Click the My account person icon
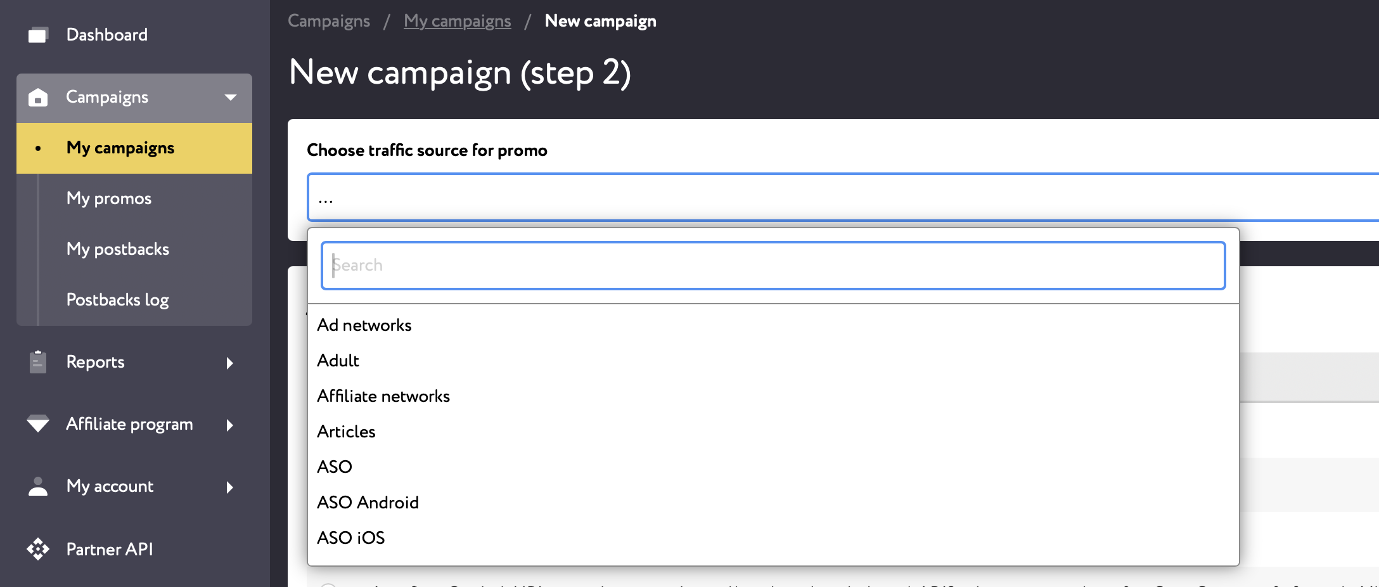Image resolution: width=1379 pixels, height=587 pixels. tap(38, 486)
